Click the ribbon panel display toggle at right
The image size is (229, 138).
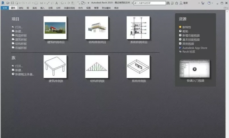tap(226, 8)
